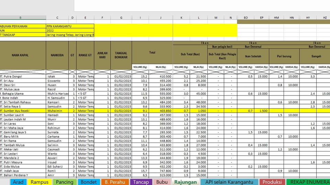Select column EO header
330x185 pixels.
pos(245,17)
